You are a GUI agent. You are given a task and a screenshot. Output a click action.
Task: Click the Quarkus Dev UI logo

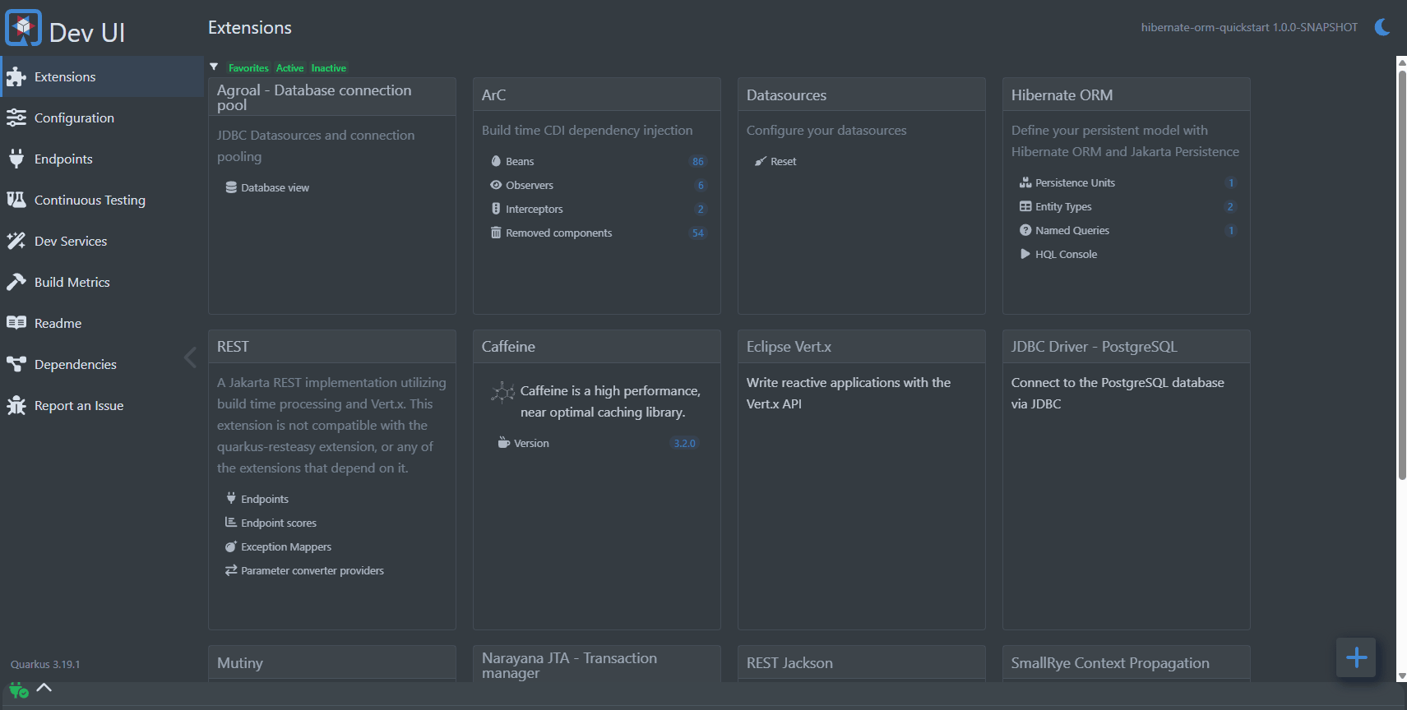click(23, 29)
